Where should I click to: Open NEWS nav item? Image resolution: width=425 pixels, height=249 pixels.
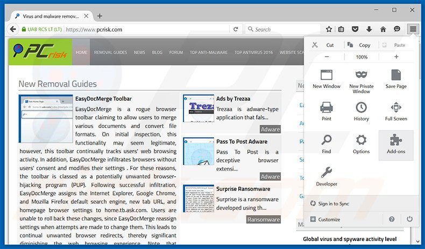coord(139,52)
